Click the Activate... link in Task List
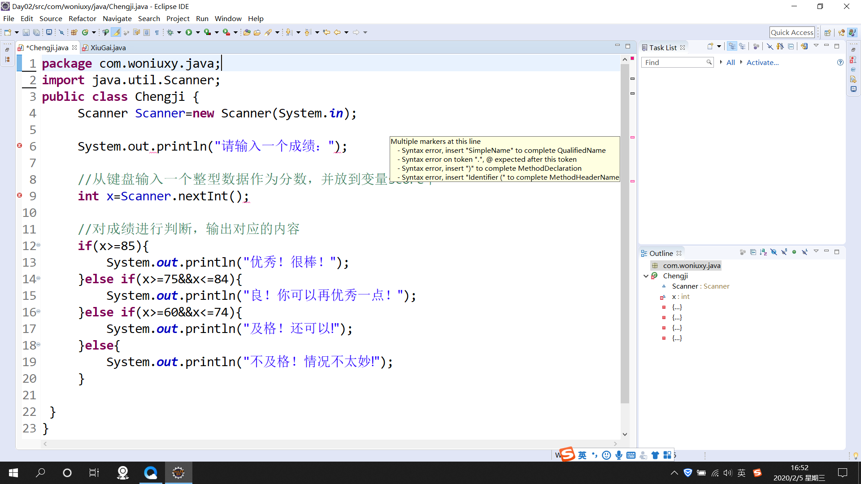Viewport: 861px width, 484px height. pyautogui.click(x=762, y=62)
